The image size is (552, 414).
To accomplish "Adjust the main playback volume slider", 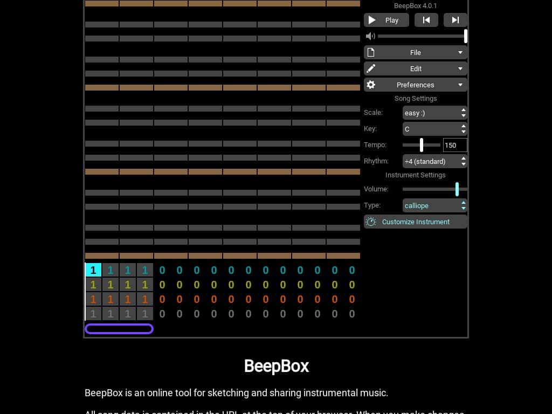I will click(422, 36).
